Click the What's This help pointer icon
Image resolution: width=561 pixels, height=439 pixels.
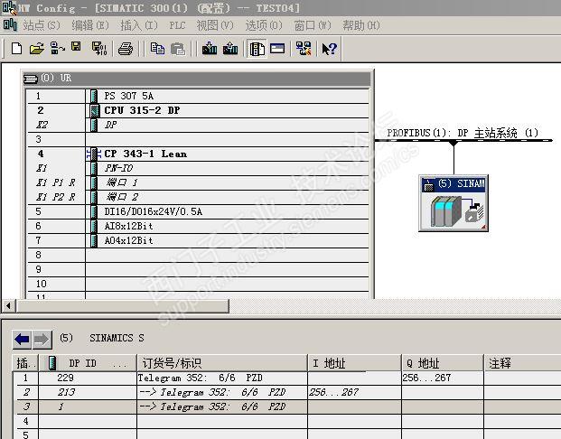[329, 49]
